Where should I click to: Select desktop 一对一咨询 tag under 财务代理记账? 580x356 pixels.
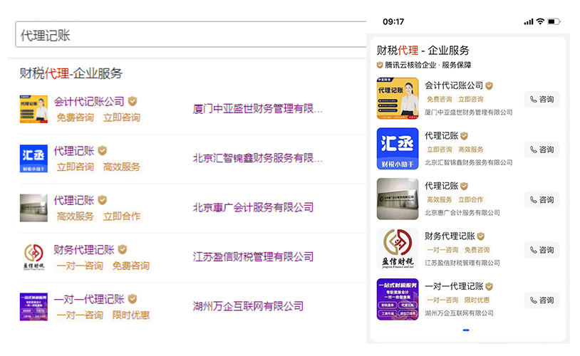tap(80, 266)
